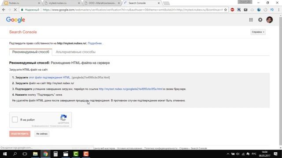Click the battery tray icon
The image size is (282, 158).
[233, 154]
